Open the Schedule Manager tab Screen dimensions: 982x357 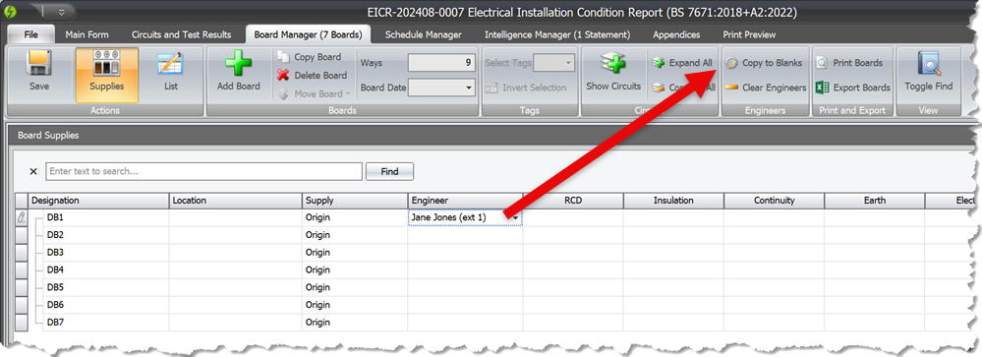pyautogui.click(x=424, y=34)
